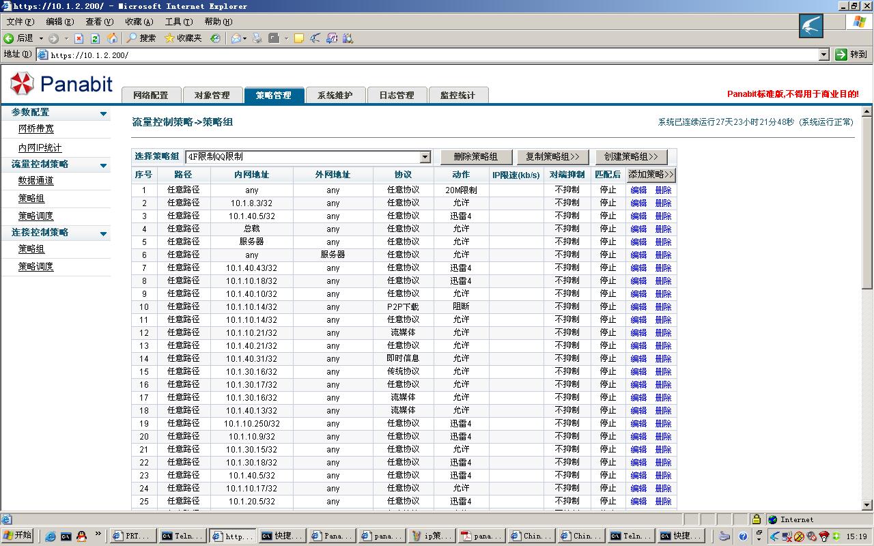Click 编辑 for rule number 10
Screen dimensions: 874x546
click(x=638, y=307)
